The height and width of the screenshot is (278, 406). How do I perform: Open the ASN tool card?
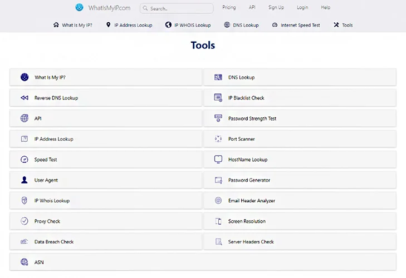click(x=203, y=262)
